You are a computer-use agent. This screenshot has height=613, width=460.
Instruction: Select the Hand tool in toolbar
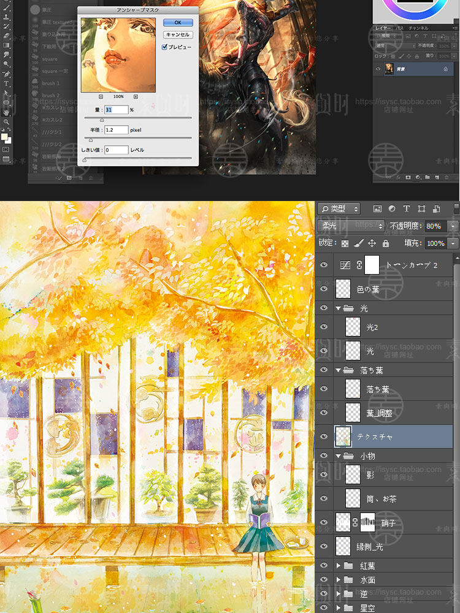click(6, 113)
